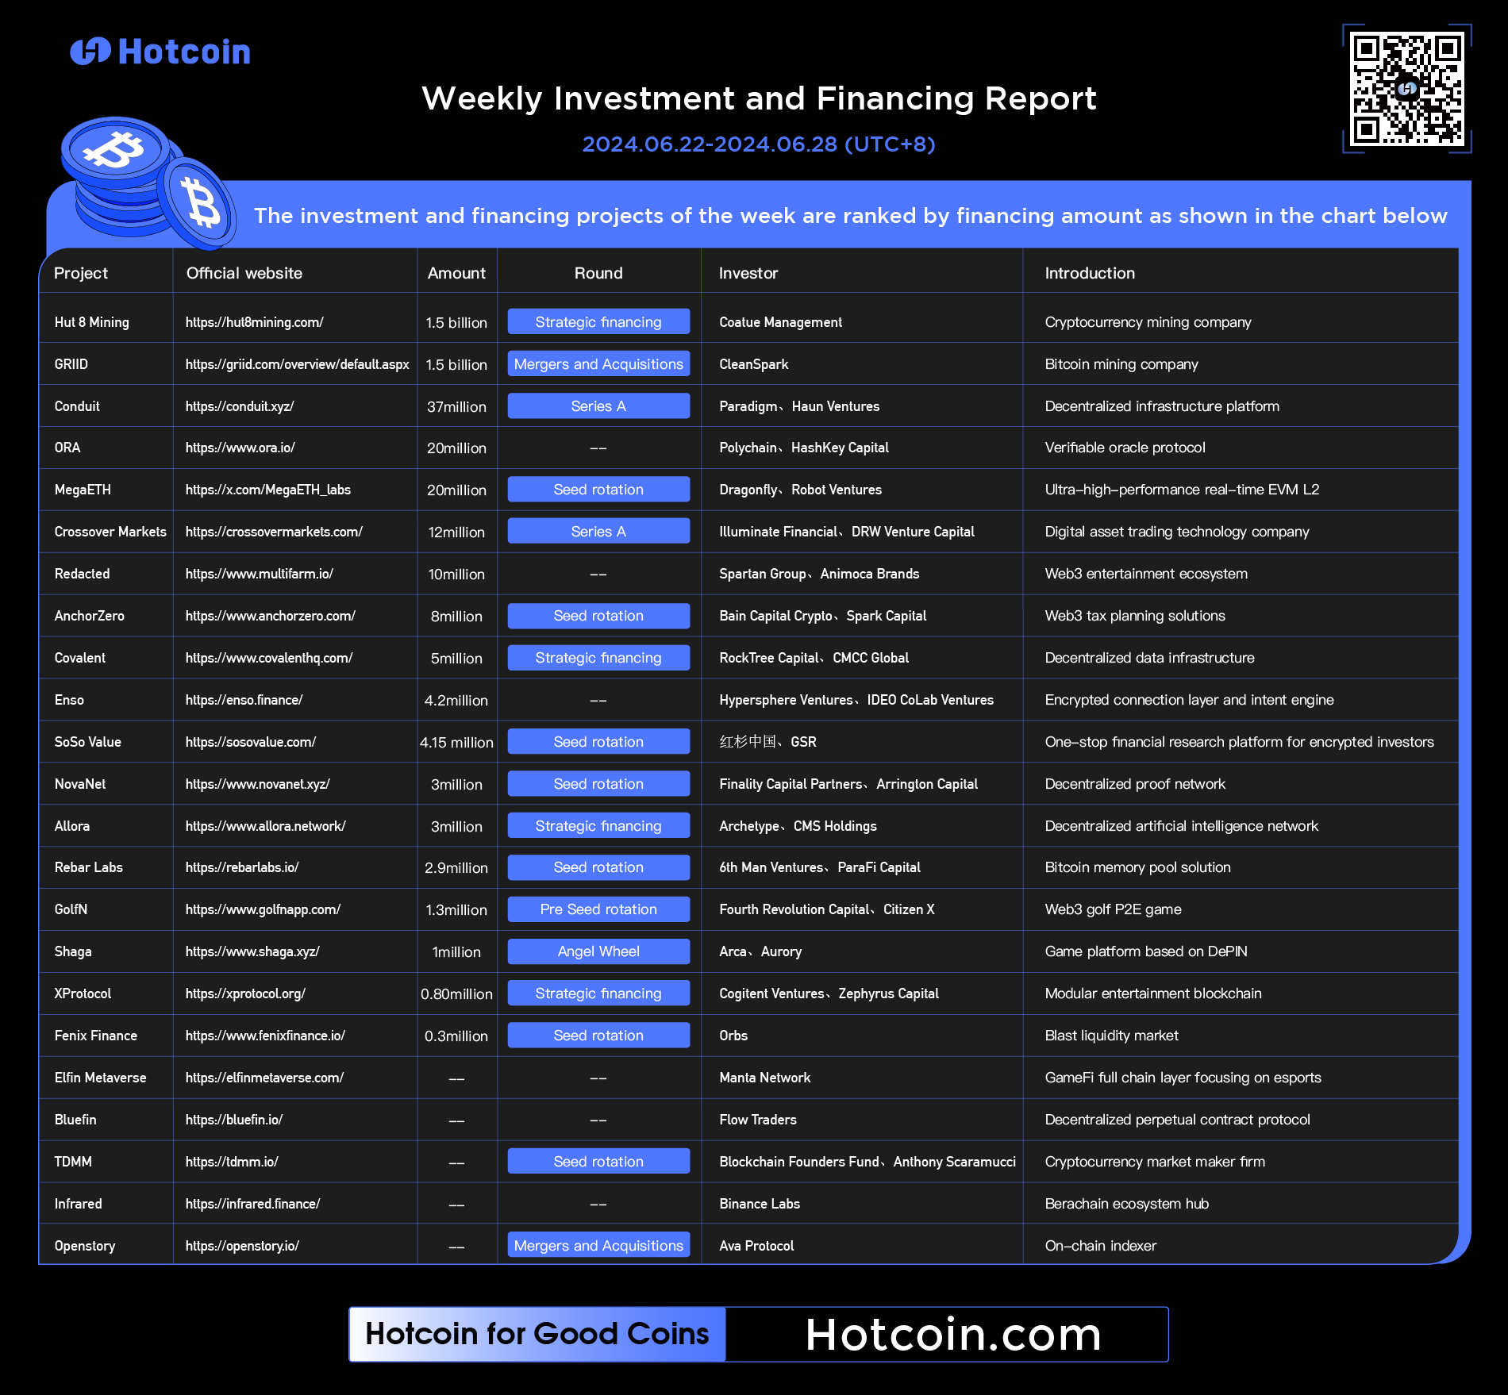Screen dimensions: 1508x1395
Task: Click the Hotcoin.com footer link
Action: coord(953,1334)
